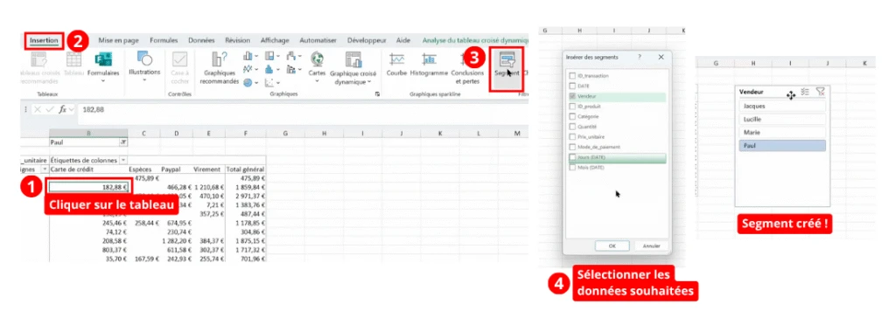Open the row labels filter dropdown

[45, 169]
